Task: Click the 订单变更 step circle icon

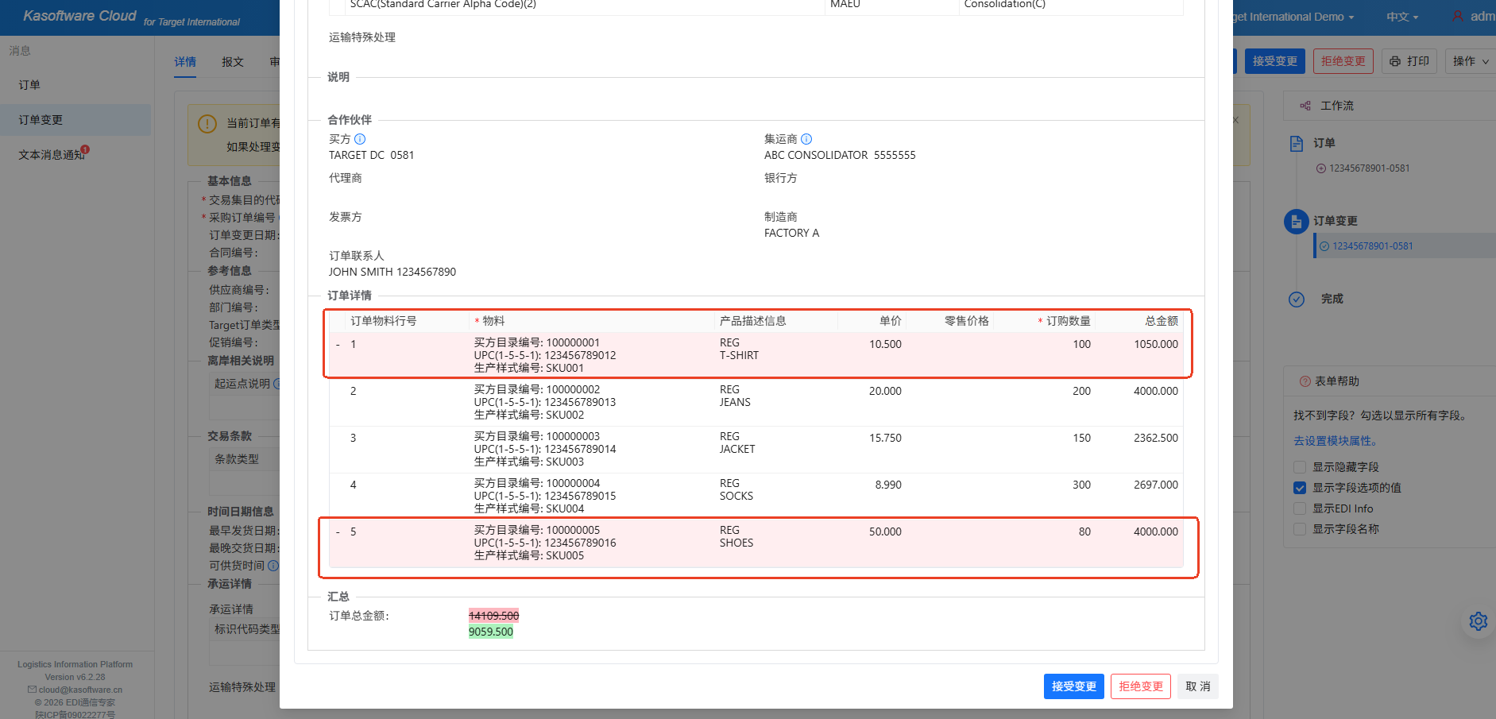Action: click(1297, 221)
